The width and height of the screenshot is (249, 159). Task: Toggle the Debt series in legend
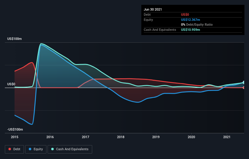click(14, 149)
